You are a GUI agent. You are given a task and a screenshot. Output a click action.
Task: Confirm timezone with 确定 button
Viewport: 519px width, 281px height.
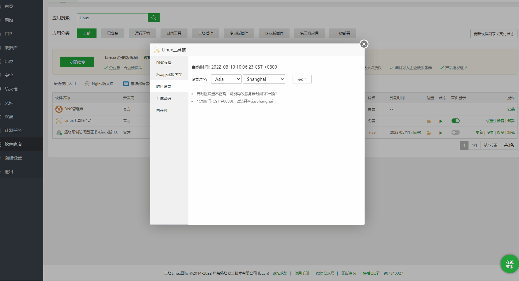coord(302,79)
